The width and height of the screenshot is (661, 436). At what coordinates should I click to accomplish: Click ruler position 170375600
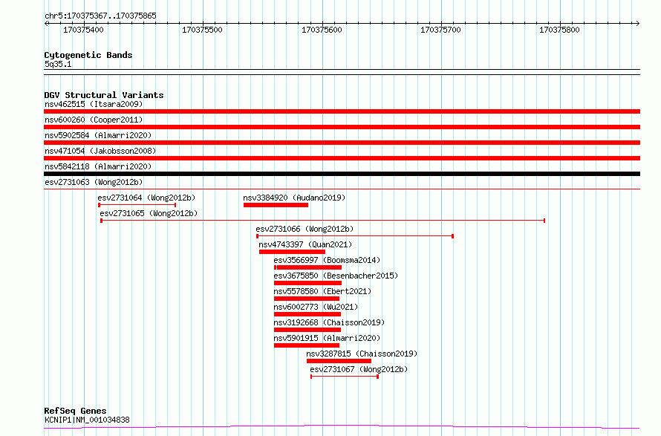[322, 30]
